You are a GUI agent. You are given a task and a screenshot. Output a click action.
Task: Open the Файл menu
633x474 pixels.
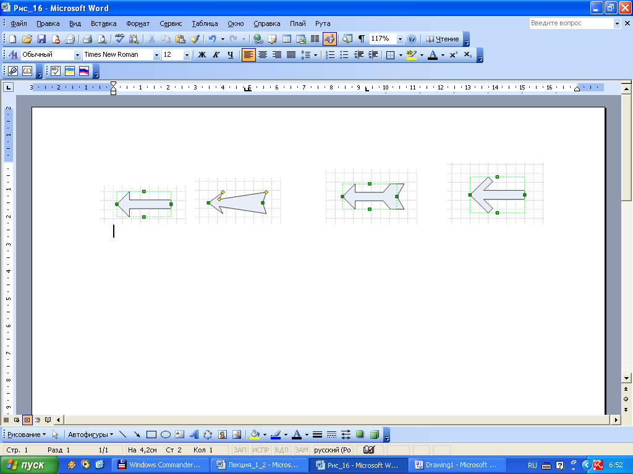[19, 23]
